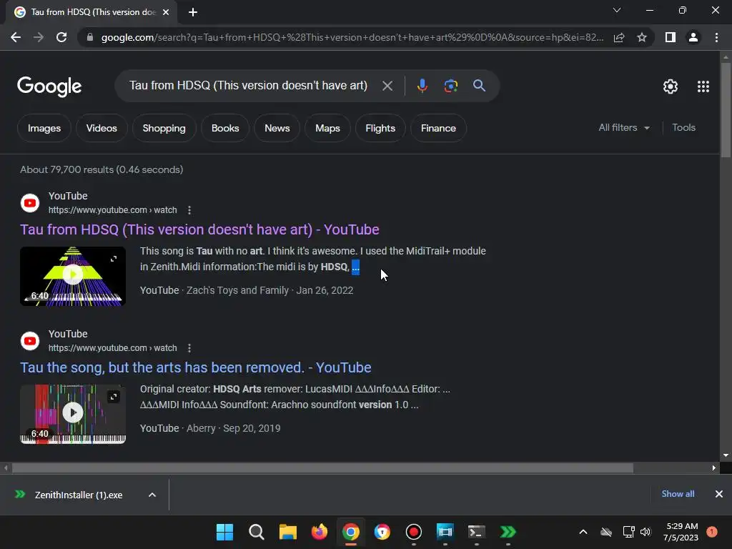
Task: Go back to the previous page
Action: [x=16, y=37]
